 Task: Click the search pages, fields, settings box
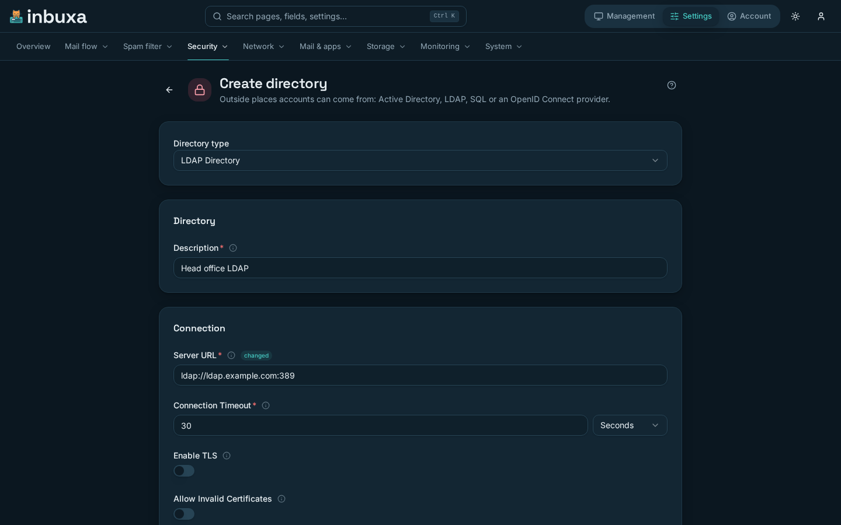pyautogui.click(x=336, y=16)
